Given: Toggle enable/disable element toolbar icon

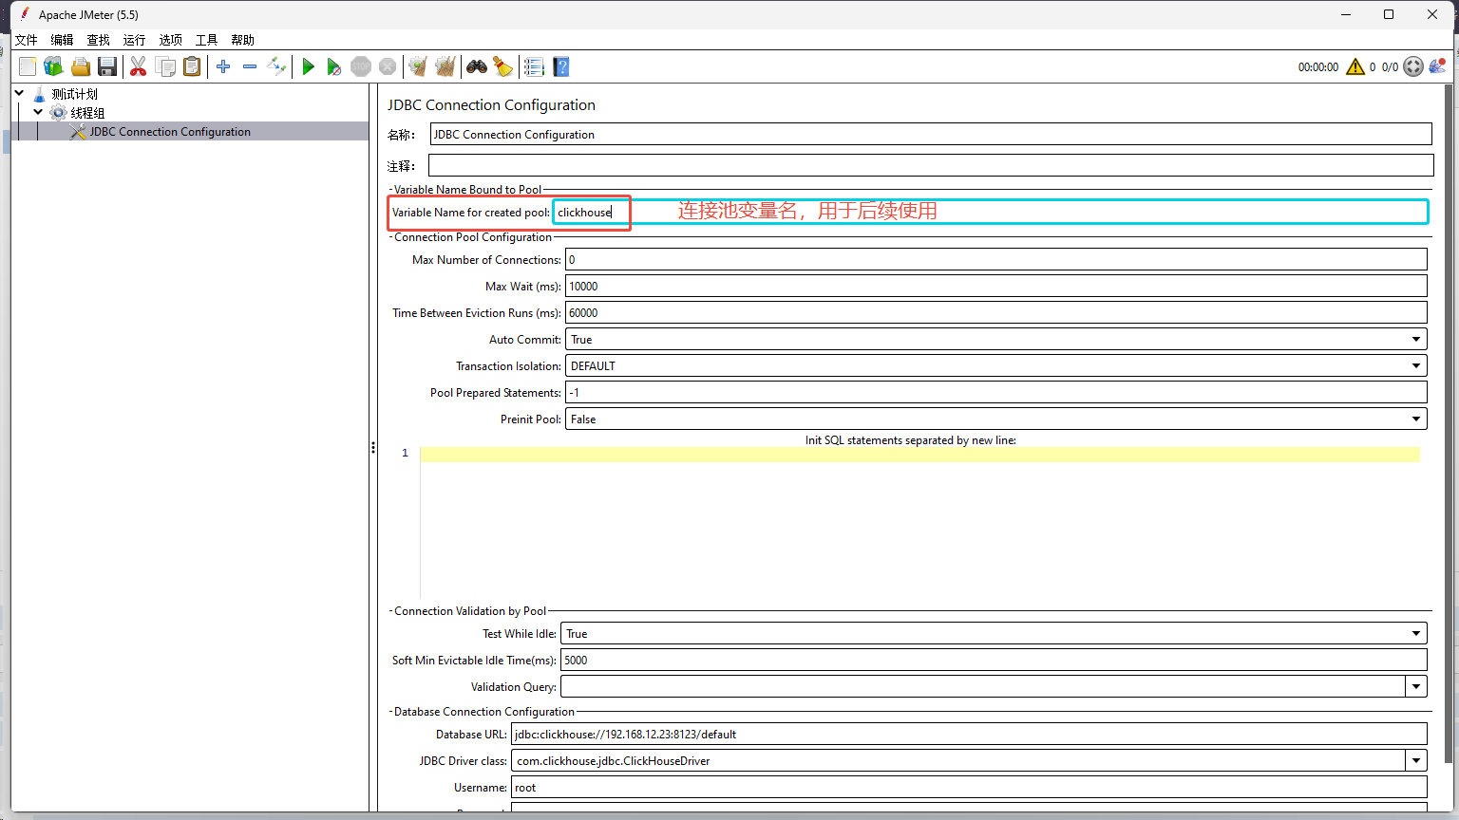Looking at the screenshot, I should click(276, 66).
